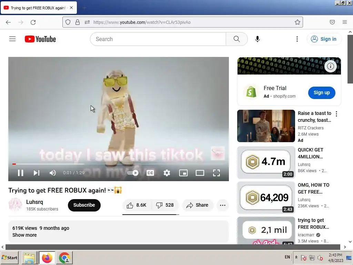This screenshot has height=265, width=353.
Task: Open a new tab with the plus button
Action: point(84,8)
